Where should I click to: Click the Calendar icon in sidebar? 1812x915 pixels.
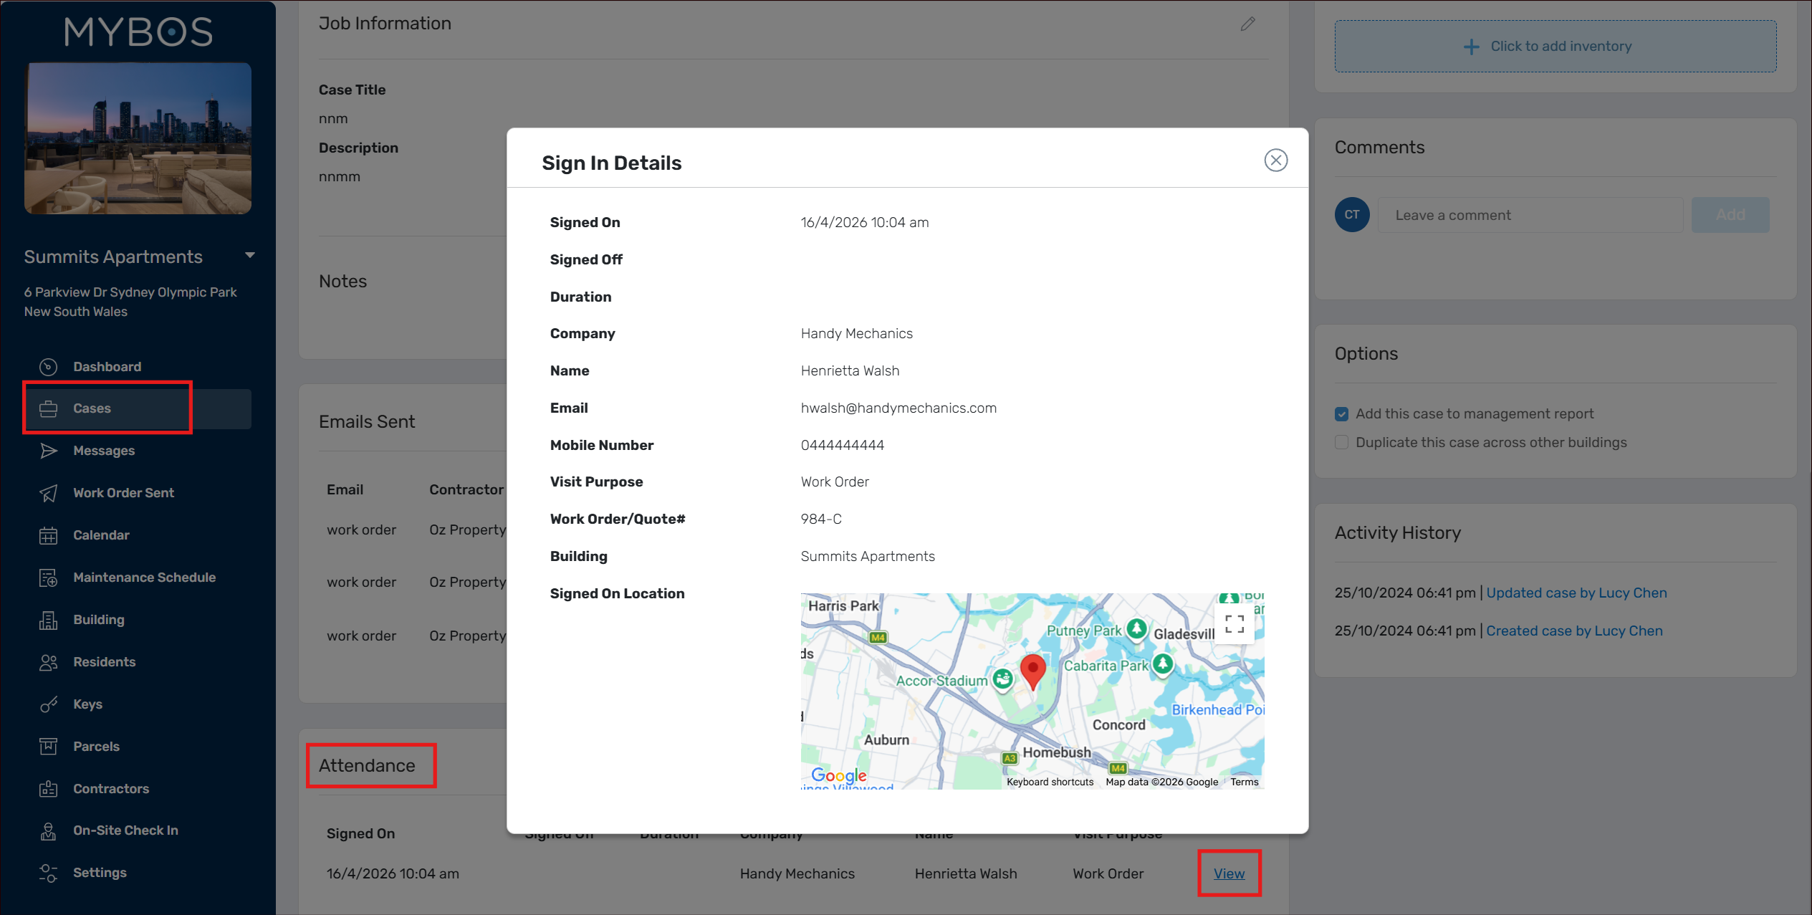48,535
